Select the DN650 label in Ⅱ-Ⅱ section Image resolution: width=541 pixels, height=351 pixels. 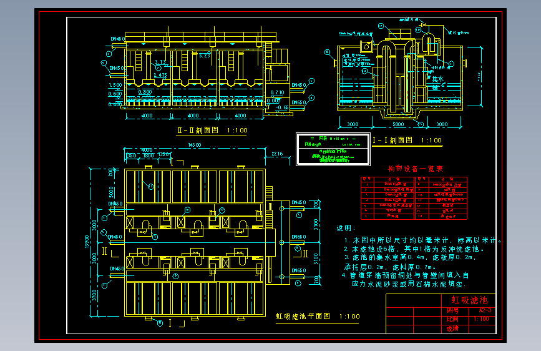299,102
